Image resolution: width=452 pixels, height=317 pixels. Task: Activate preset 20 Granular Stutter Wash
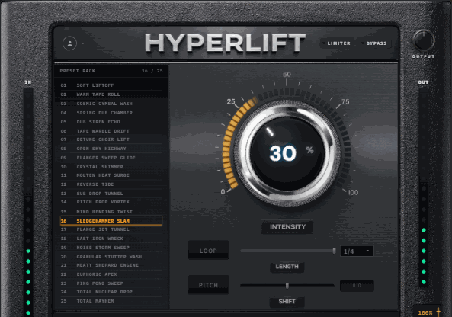[111, 257]
